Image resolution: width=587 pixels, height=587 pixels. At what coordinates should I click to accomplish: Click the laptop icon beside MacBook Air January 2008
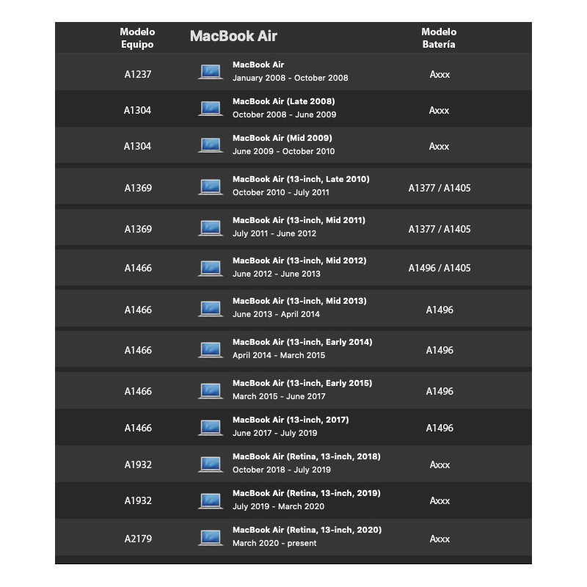(211, 72)
